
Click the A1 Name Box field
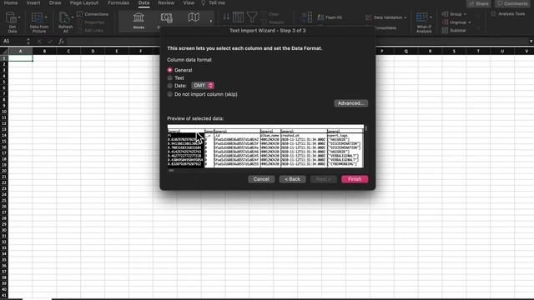tap(13, 41)
